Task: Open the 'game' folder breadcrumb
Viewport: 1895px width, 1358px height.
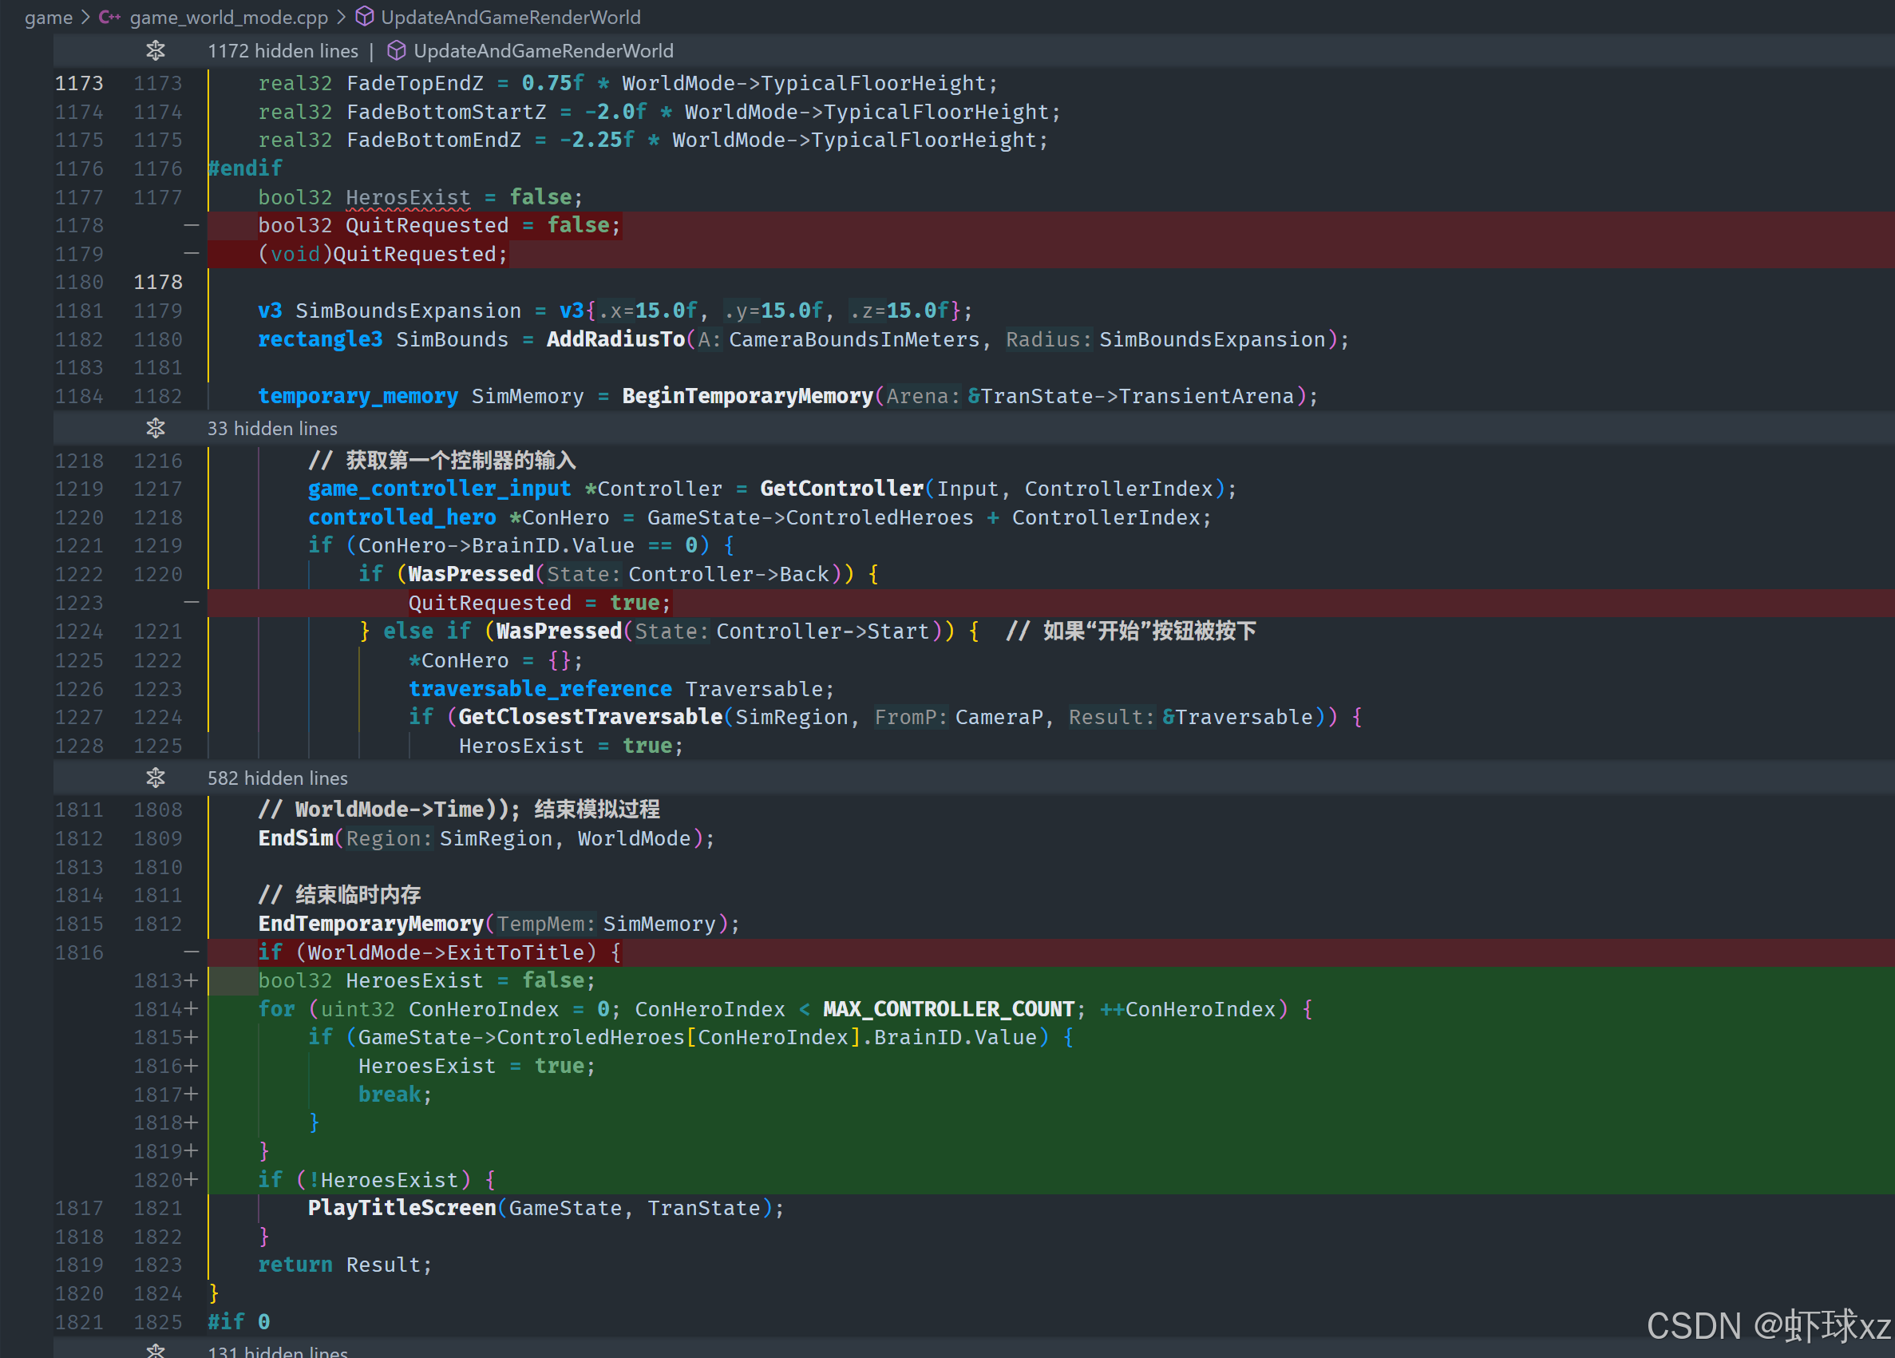Action: pos(49,17)
